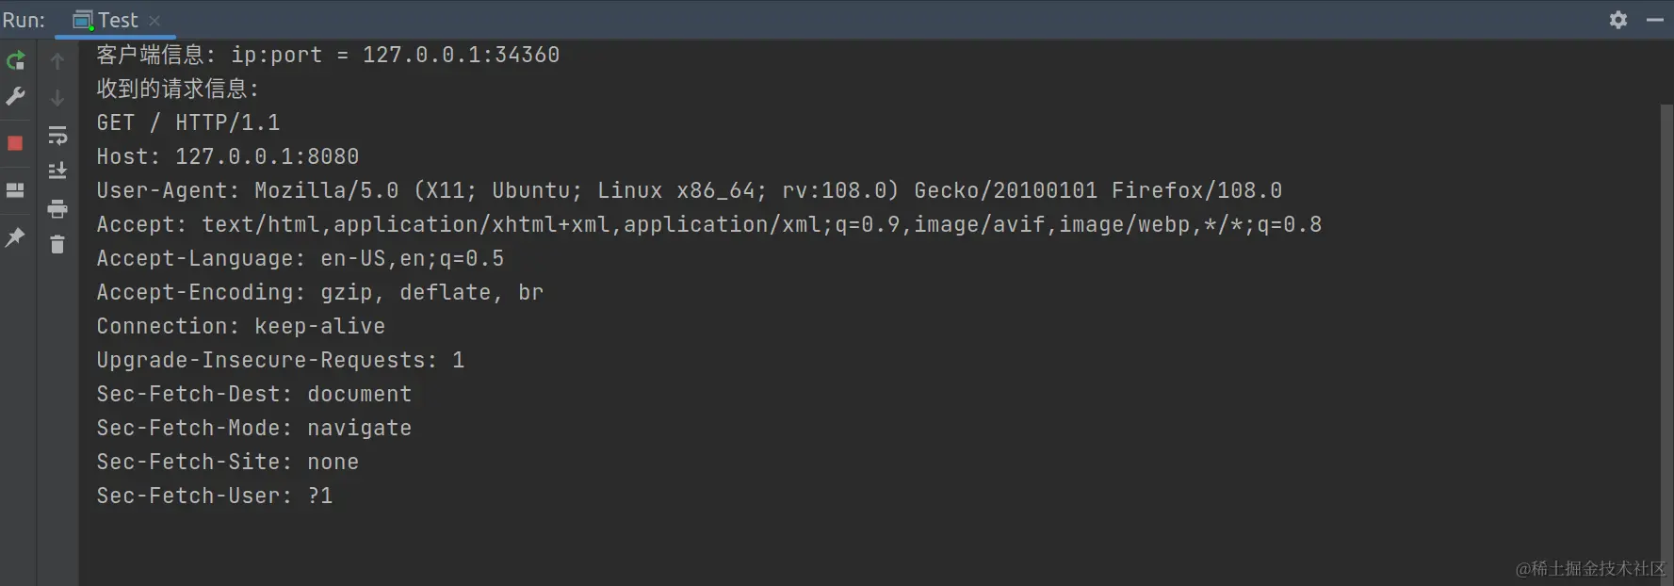The height and width of the screenshot is (586, 1674).
Task: Place cursor on Host: 127.0.0.1:8080 line
Action: coord(228,156)
